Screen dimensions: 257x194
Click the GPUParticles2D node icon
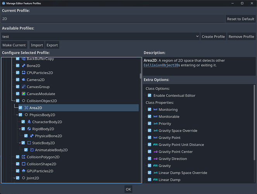pos(23,171)
